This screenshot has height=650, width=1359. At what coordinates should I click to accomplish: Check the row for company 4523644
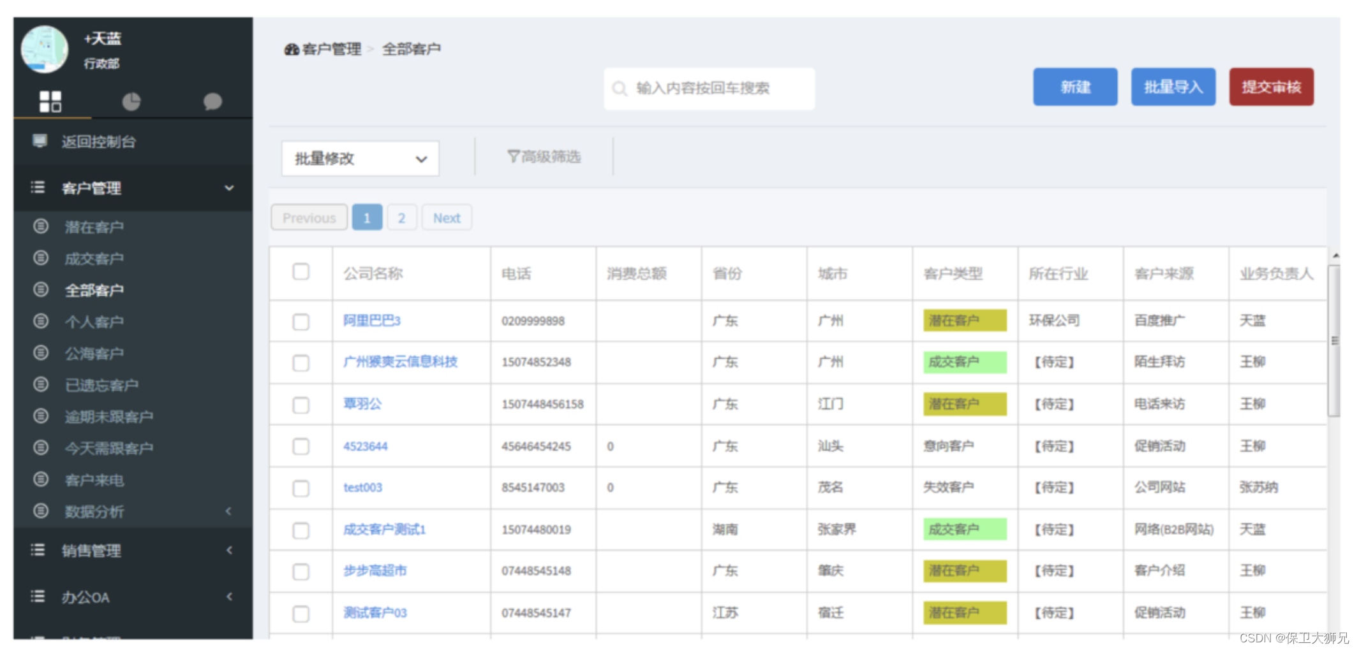(301, 446)
